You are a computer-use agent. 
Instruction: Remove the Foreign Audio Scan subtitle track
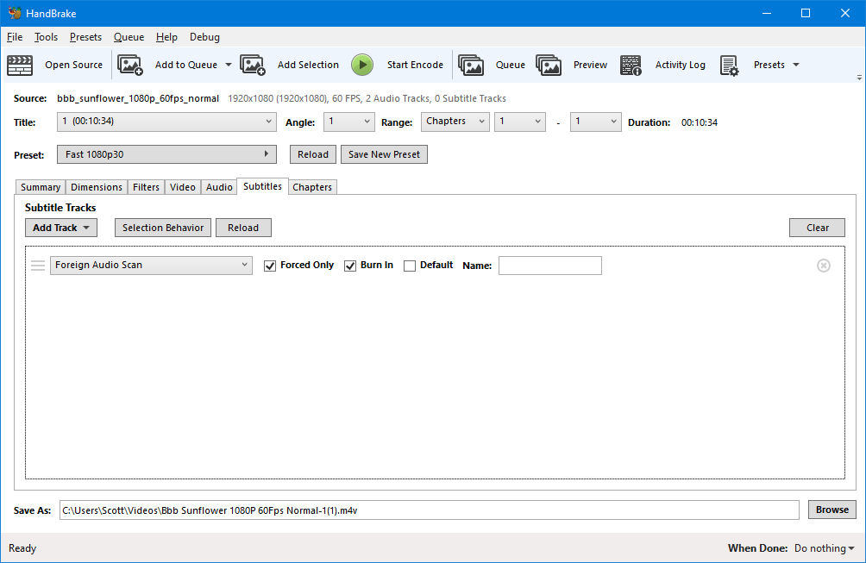pos(824,265)
